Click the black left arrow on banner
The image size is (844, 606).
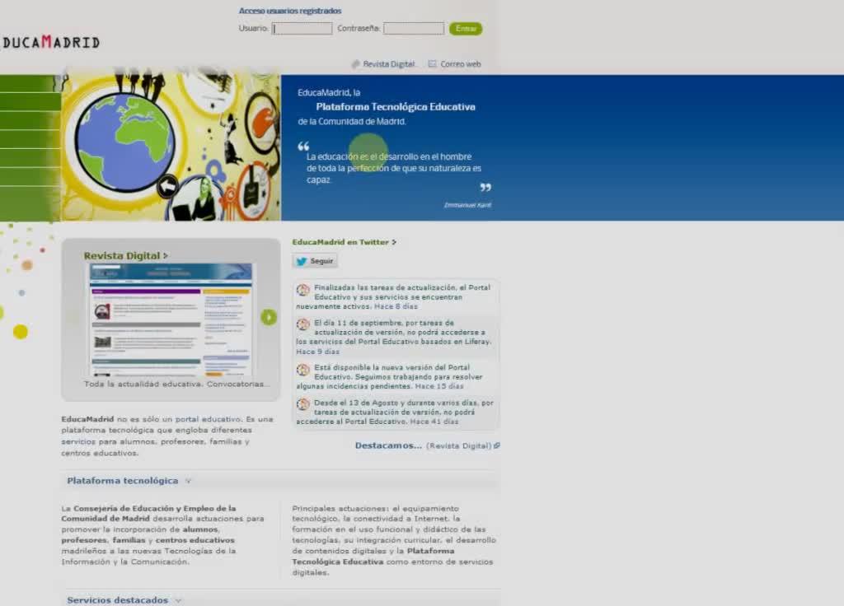click(x=168, y=186)
